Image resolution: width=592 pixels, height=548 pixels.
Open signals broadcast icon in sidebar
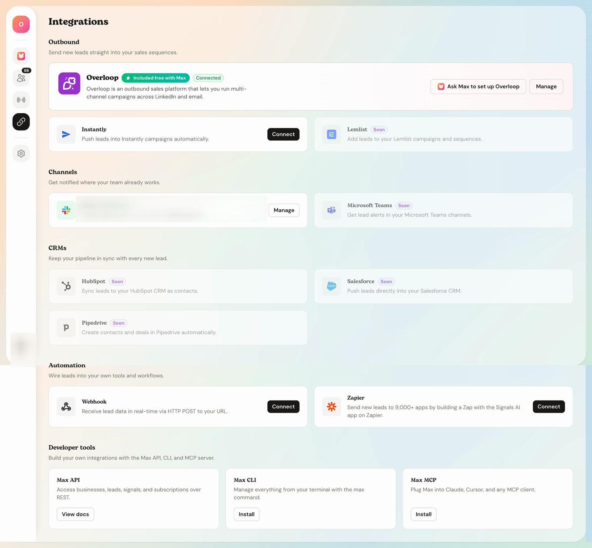pyautogui.click(x=21, y=100)
